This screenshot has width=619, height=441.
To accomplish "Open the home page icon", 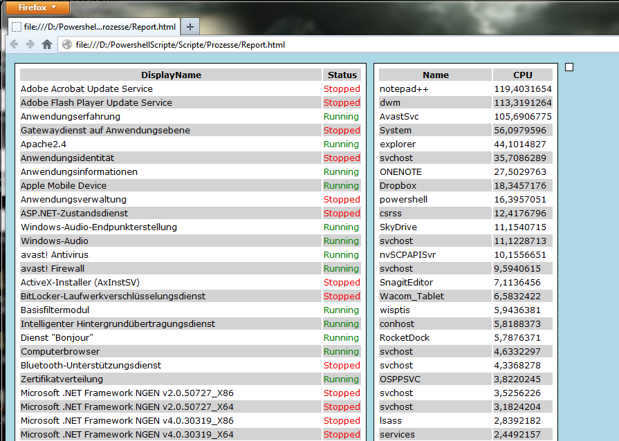I will [x=47, y=44].
